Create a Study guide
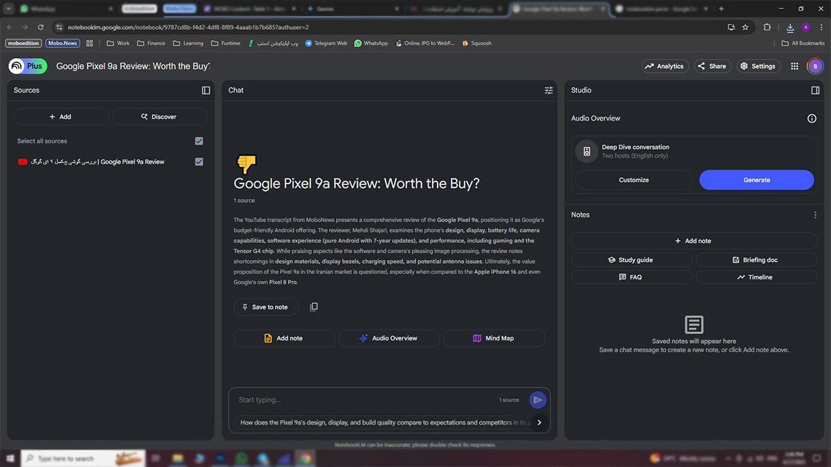The image size is (831, 467). pyautogui.click(x=632, y=260)
